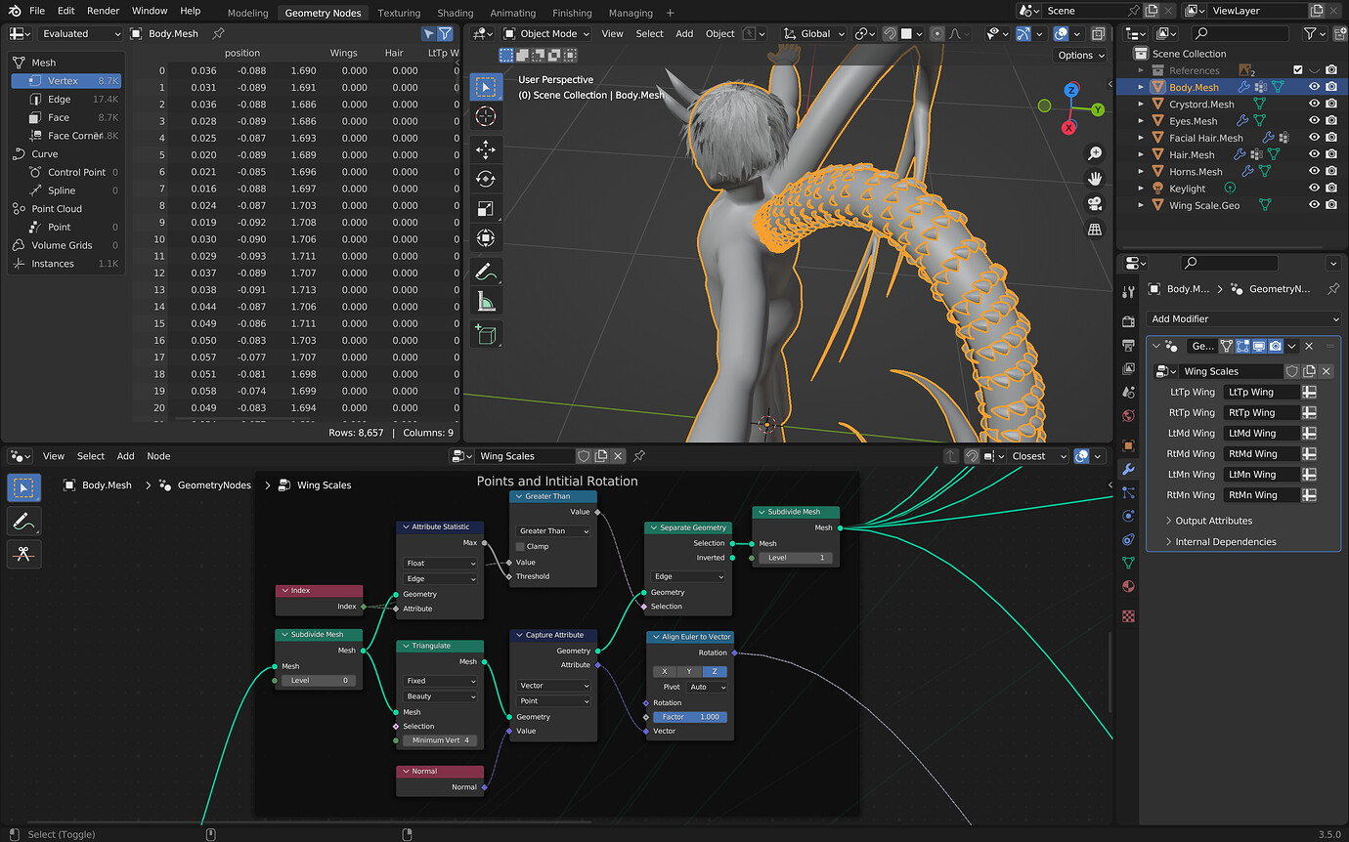Click the zoom magnifier icon in the viewport

click(1095, 153)
